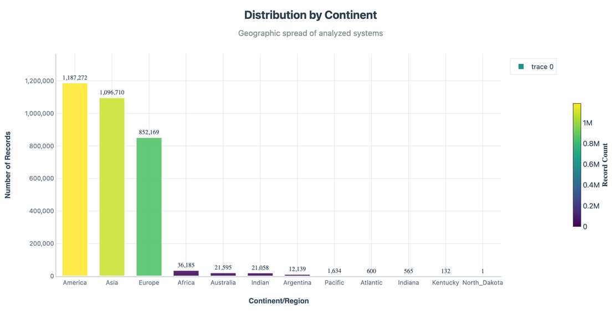Select the yellow America bar

75,180
